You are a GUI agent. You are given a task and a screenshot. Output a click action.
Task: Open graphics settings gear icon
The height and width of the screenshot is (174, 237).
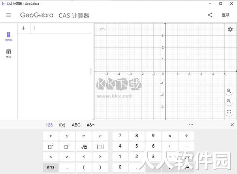230,29
